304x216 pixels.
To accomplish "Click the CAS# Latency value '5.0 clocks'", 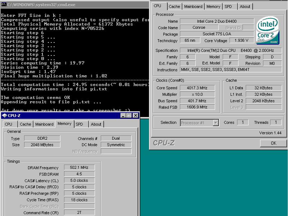I will pos(79,180).
